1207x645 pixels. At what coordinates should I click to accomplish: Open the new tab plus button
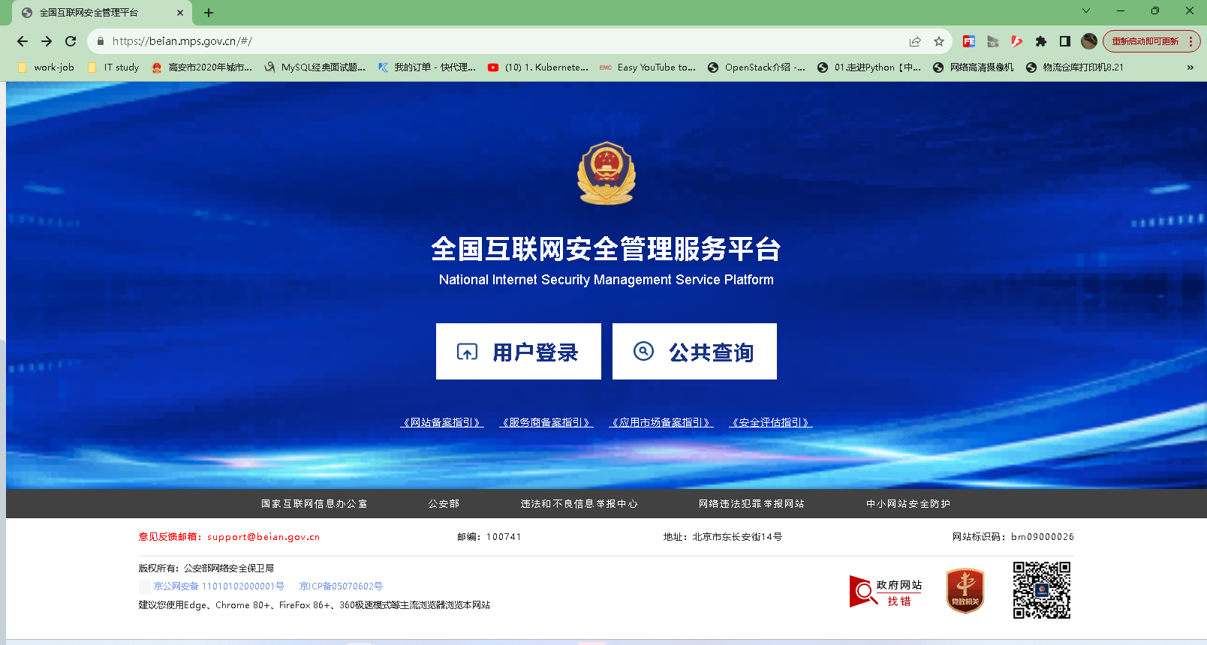[209, 13]
